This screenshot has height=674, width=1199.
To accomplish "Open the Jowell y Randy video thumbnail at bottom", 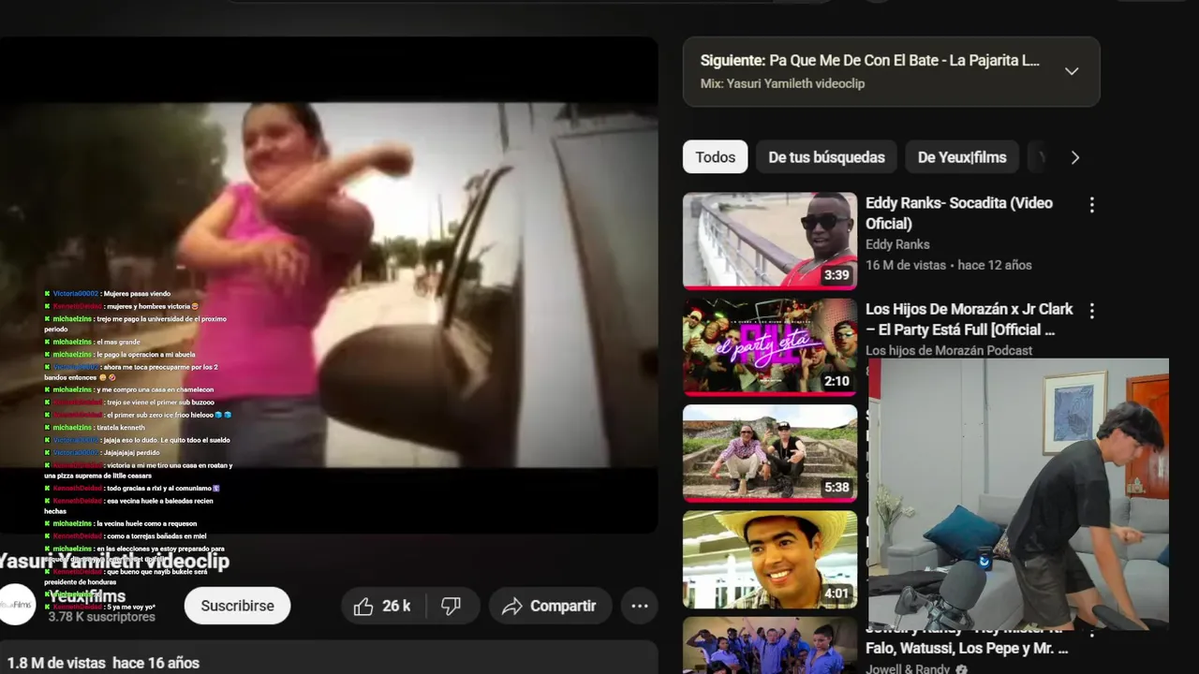I will point(770,645).
